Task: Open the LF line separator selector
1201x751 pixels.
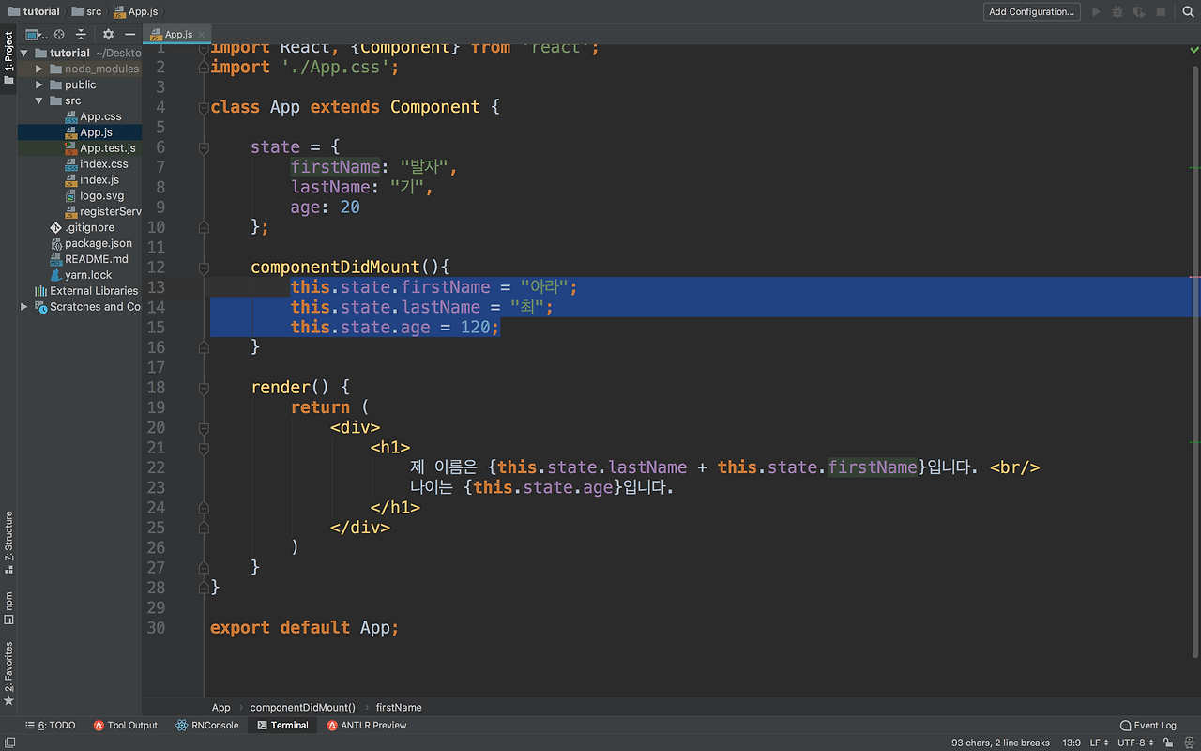Action: (1099, 743)
